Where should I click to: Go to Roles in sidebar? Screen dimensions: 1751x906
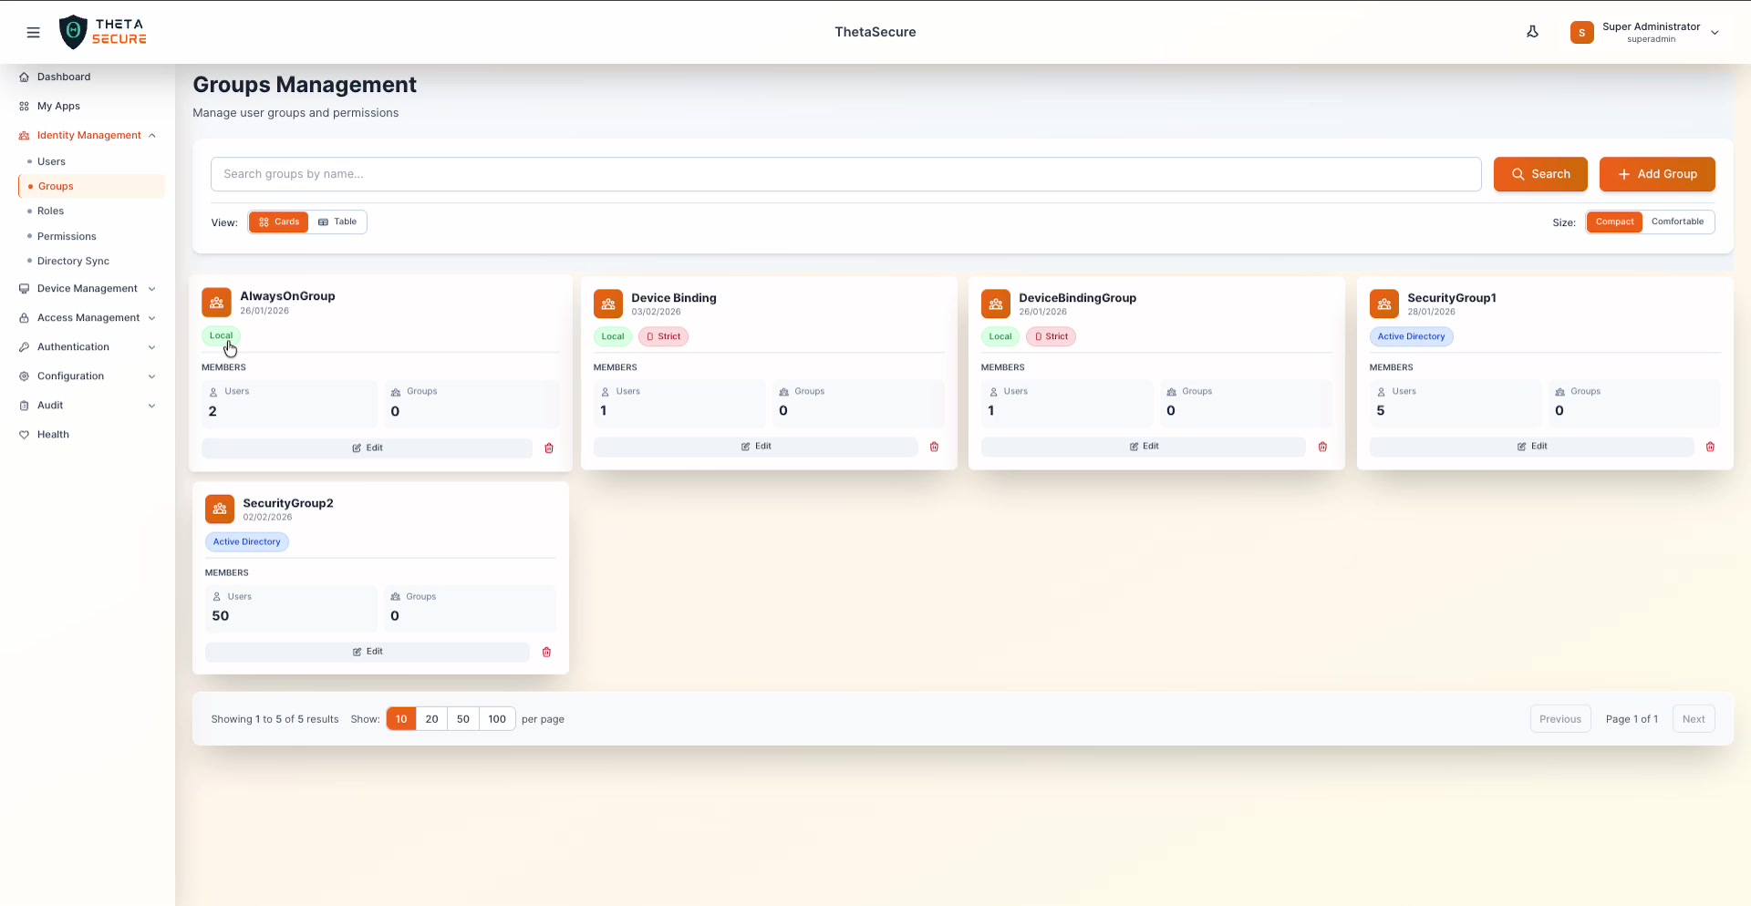[50, 211]
